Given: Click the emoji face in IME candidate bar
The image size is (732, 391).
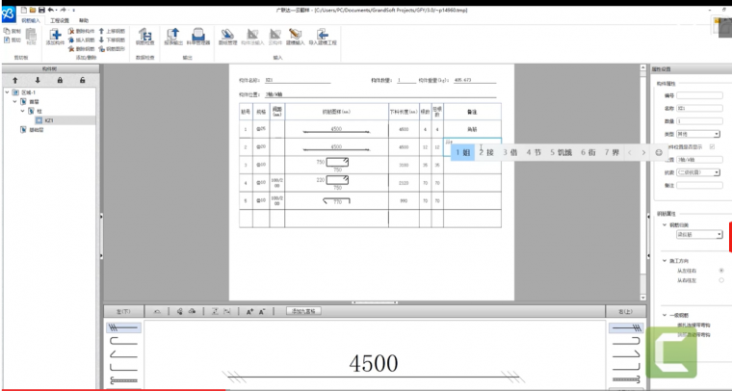Looking at the screenshot, I should pyautogui.click(x=659, y=152).
